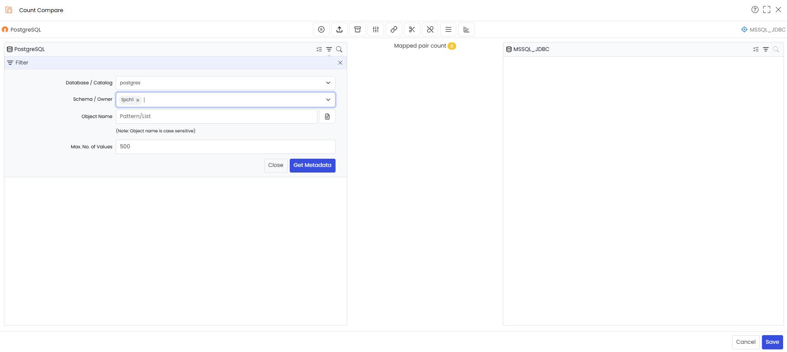Viewport: 787px width, 352px height.
Task: Click the search icon in the PostgreSQL panel
Action: (339, 49)
